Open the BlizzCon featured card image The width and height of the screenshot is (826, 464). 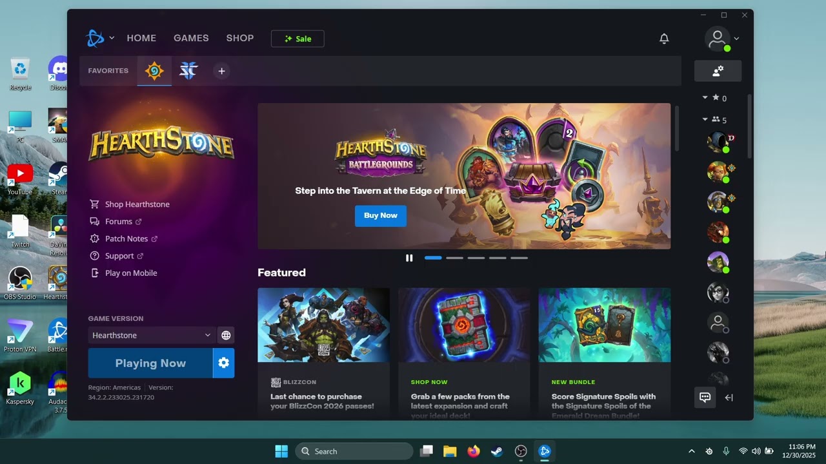point(324,325)
